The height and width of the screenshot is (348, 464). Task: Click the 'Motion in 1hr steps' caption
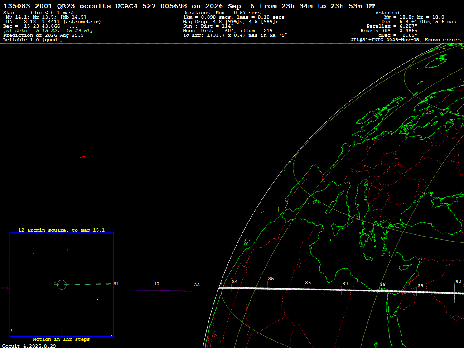(x=61, y=339)
